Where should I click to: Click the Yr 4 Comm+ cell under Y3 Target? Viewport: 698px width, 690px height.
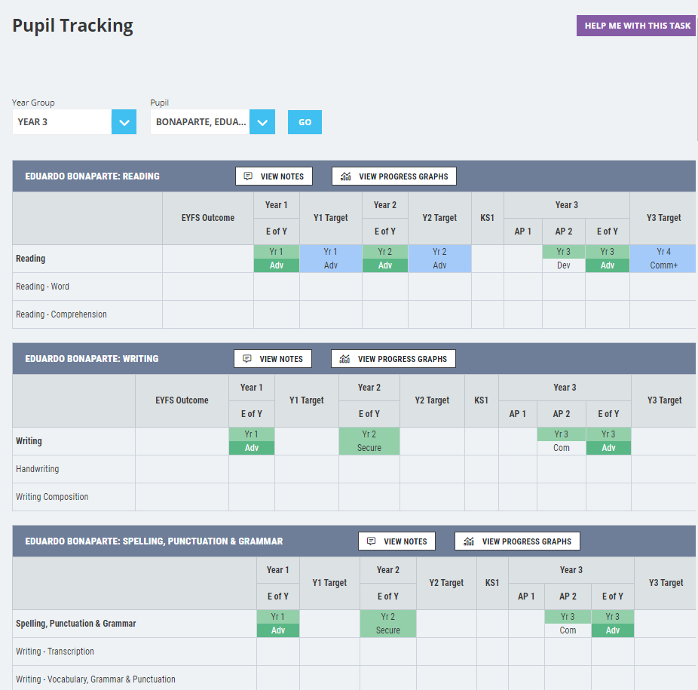663,259
